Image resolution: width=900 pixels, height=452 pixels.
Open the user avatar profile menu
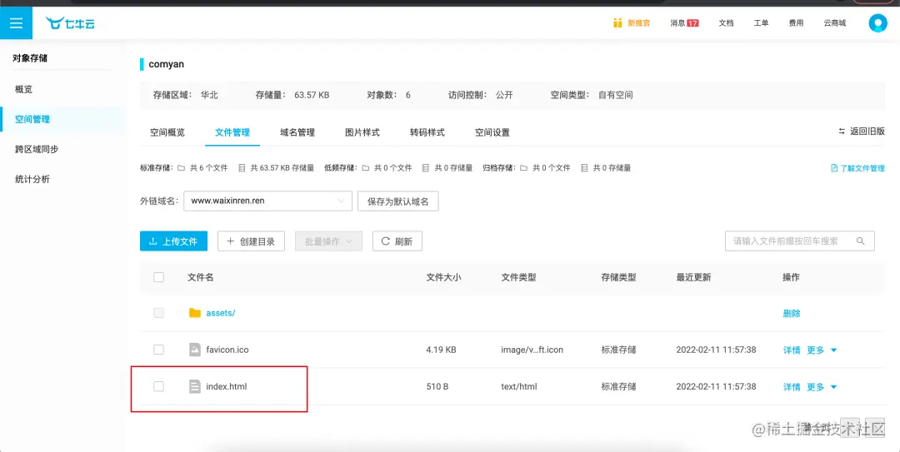[877, 23]
